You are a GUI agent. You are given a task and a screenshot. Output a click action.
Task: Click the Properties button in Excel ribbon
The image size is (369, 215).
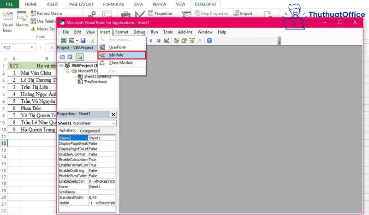point(161,13)
